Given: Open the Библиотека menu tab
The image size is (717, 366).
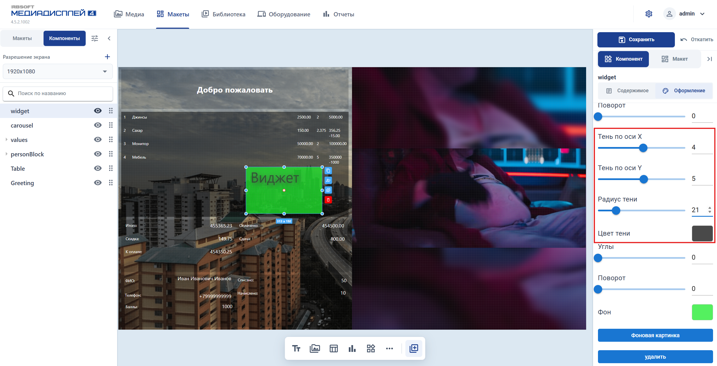Looking at the screenshot, I should 223,14.
